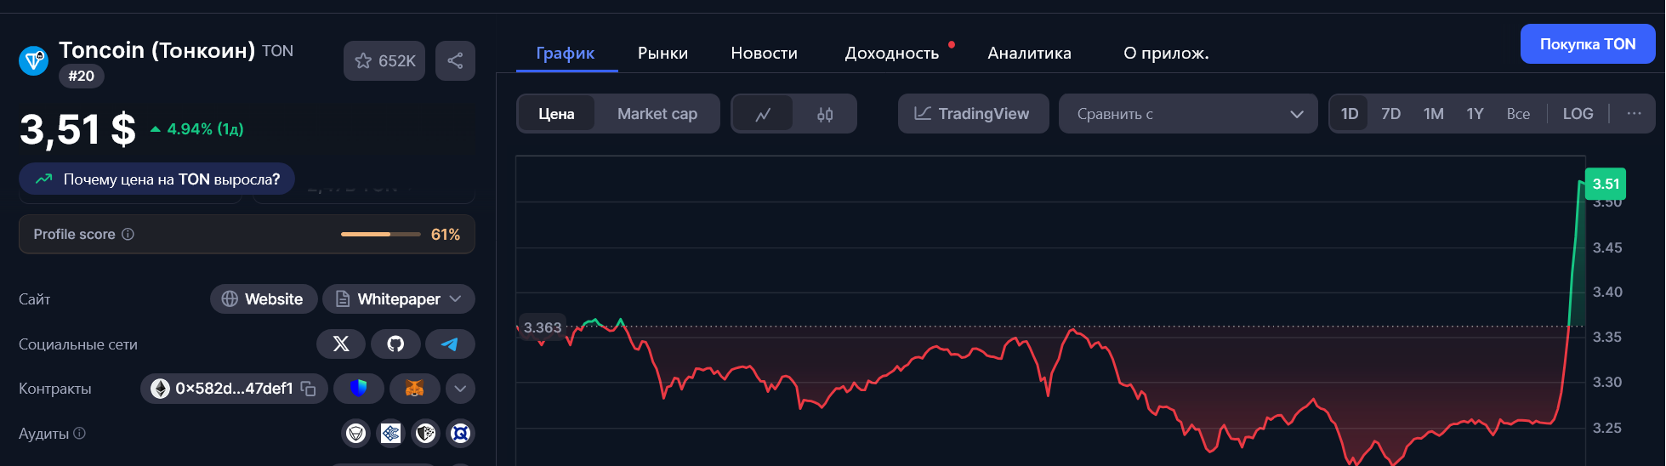Open the Telegram social link
This screenshot has width=1666, height=466.
pyautogui.click(x=450, y=344)
